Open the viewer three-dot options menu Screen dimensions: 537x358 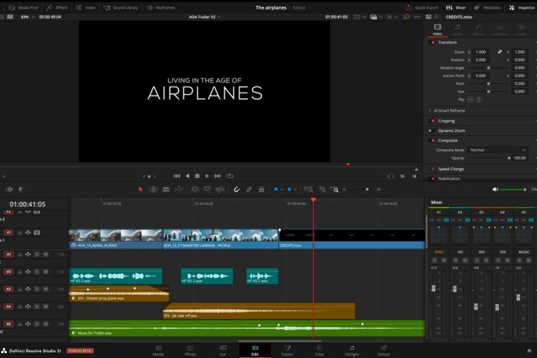[417, 17]
